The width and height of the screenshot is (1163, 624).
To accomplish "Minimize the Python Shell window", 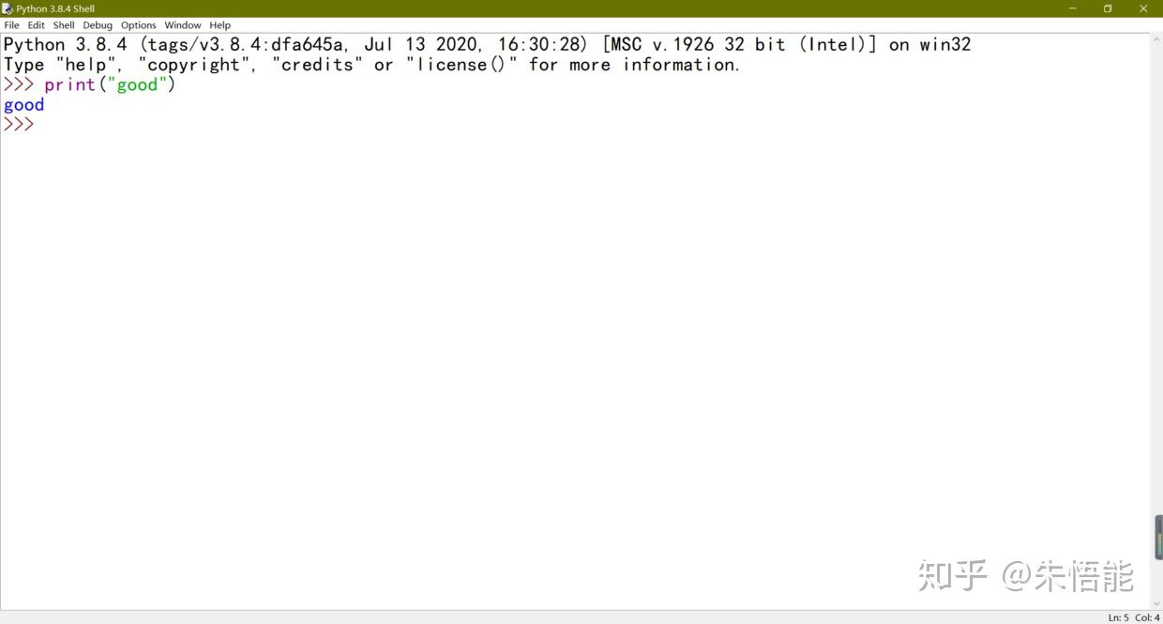I will pos(1073,8).
